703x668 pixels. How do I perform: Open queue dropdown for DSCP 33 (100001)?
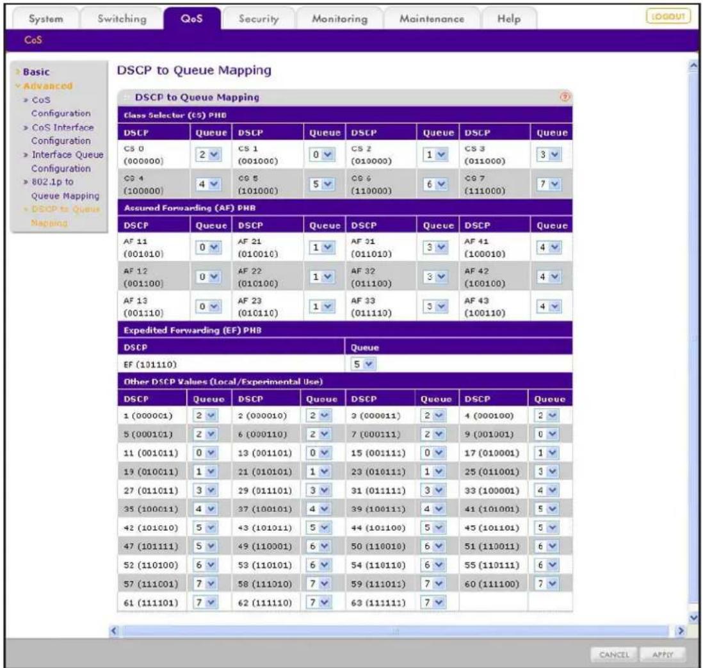[x=547, y=491]
